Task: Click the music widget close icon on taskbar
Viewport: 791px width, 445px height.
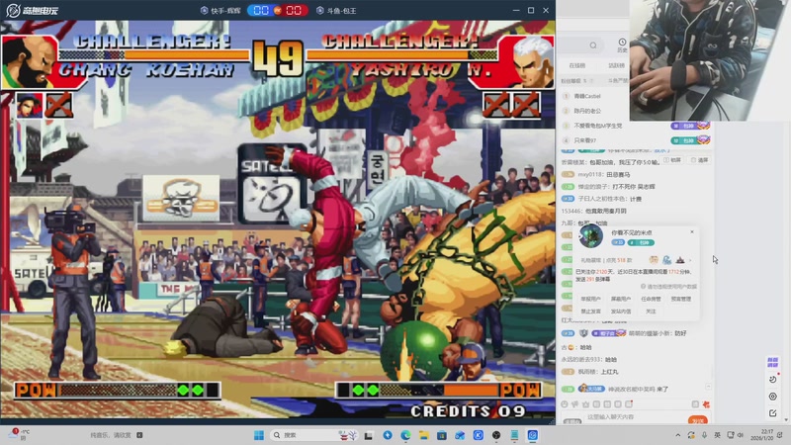Action: (x=139, y=435)
